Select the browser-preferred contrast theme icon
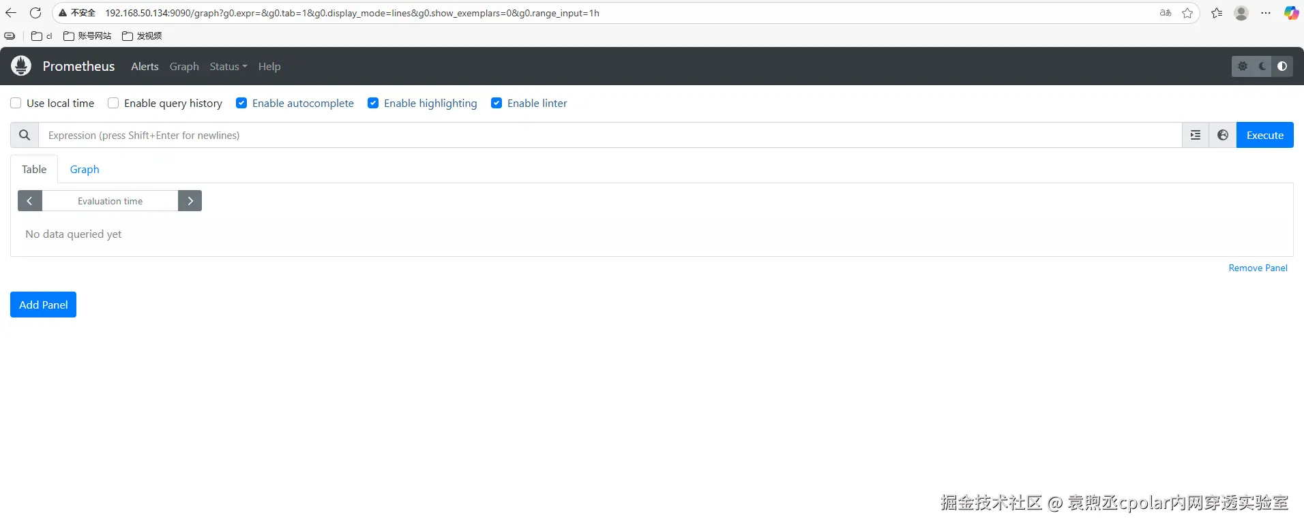This screenshot has width=1304, height=528. coord(1282,66)
